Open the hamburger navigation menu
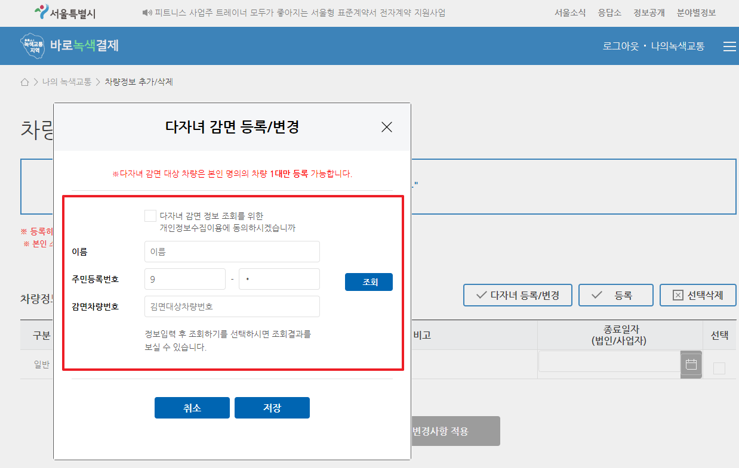 (729, 46)
